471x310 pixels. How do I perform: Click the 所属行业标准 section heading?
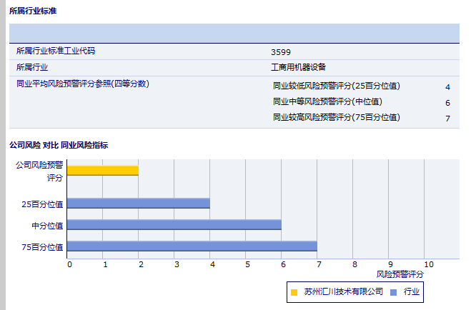(x=33, y=11)
